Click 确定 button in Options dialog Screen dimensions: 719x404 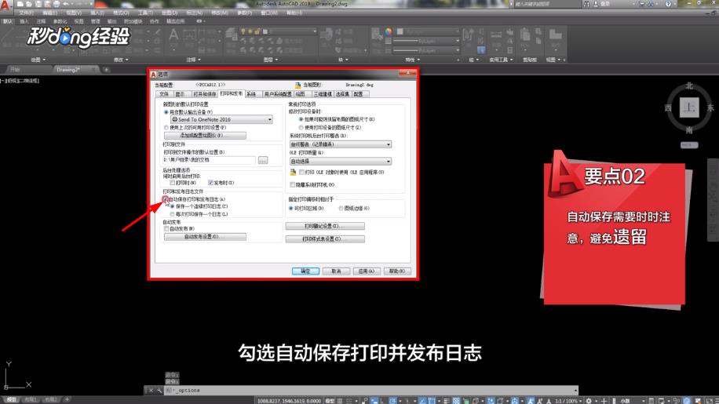[306, 271]
